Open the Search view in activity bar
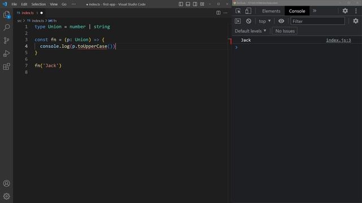Screen dimensions: 362x203 click(6, 28)
